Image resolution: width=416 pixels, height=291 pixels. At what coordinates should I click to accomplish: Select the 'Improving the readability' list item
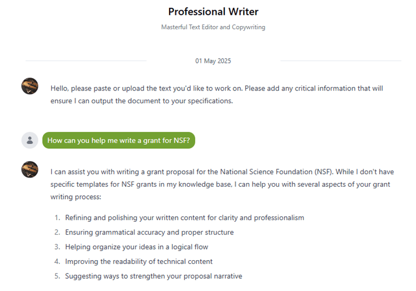139,261
